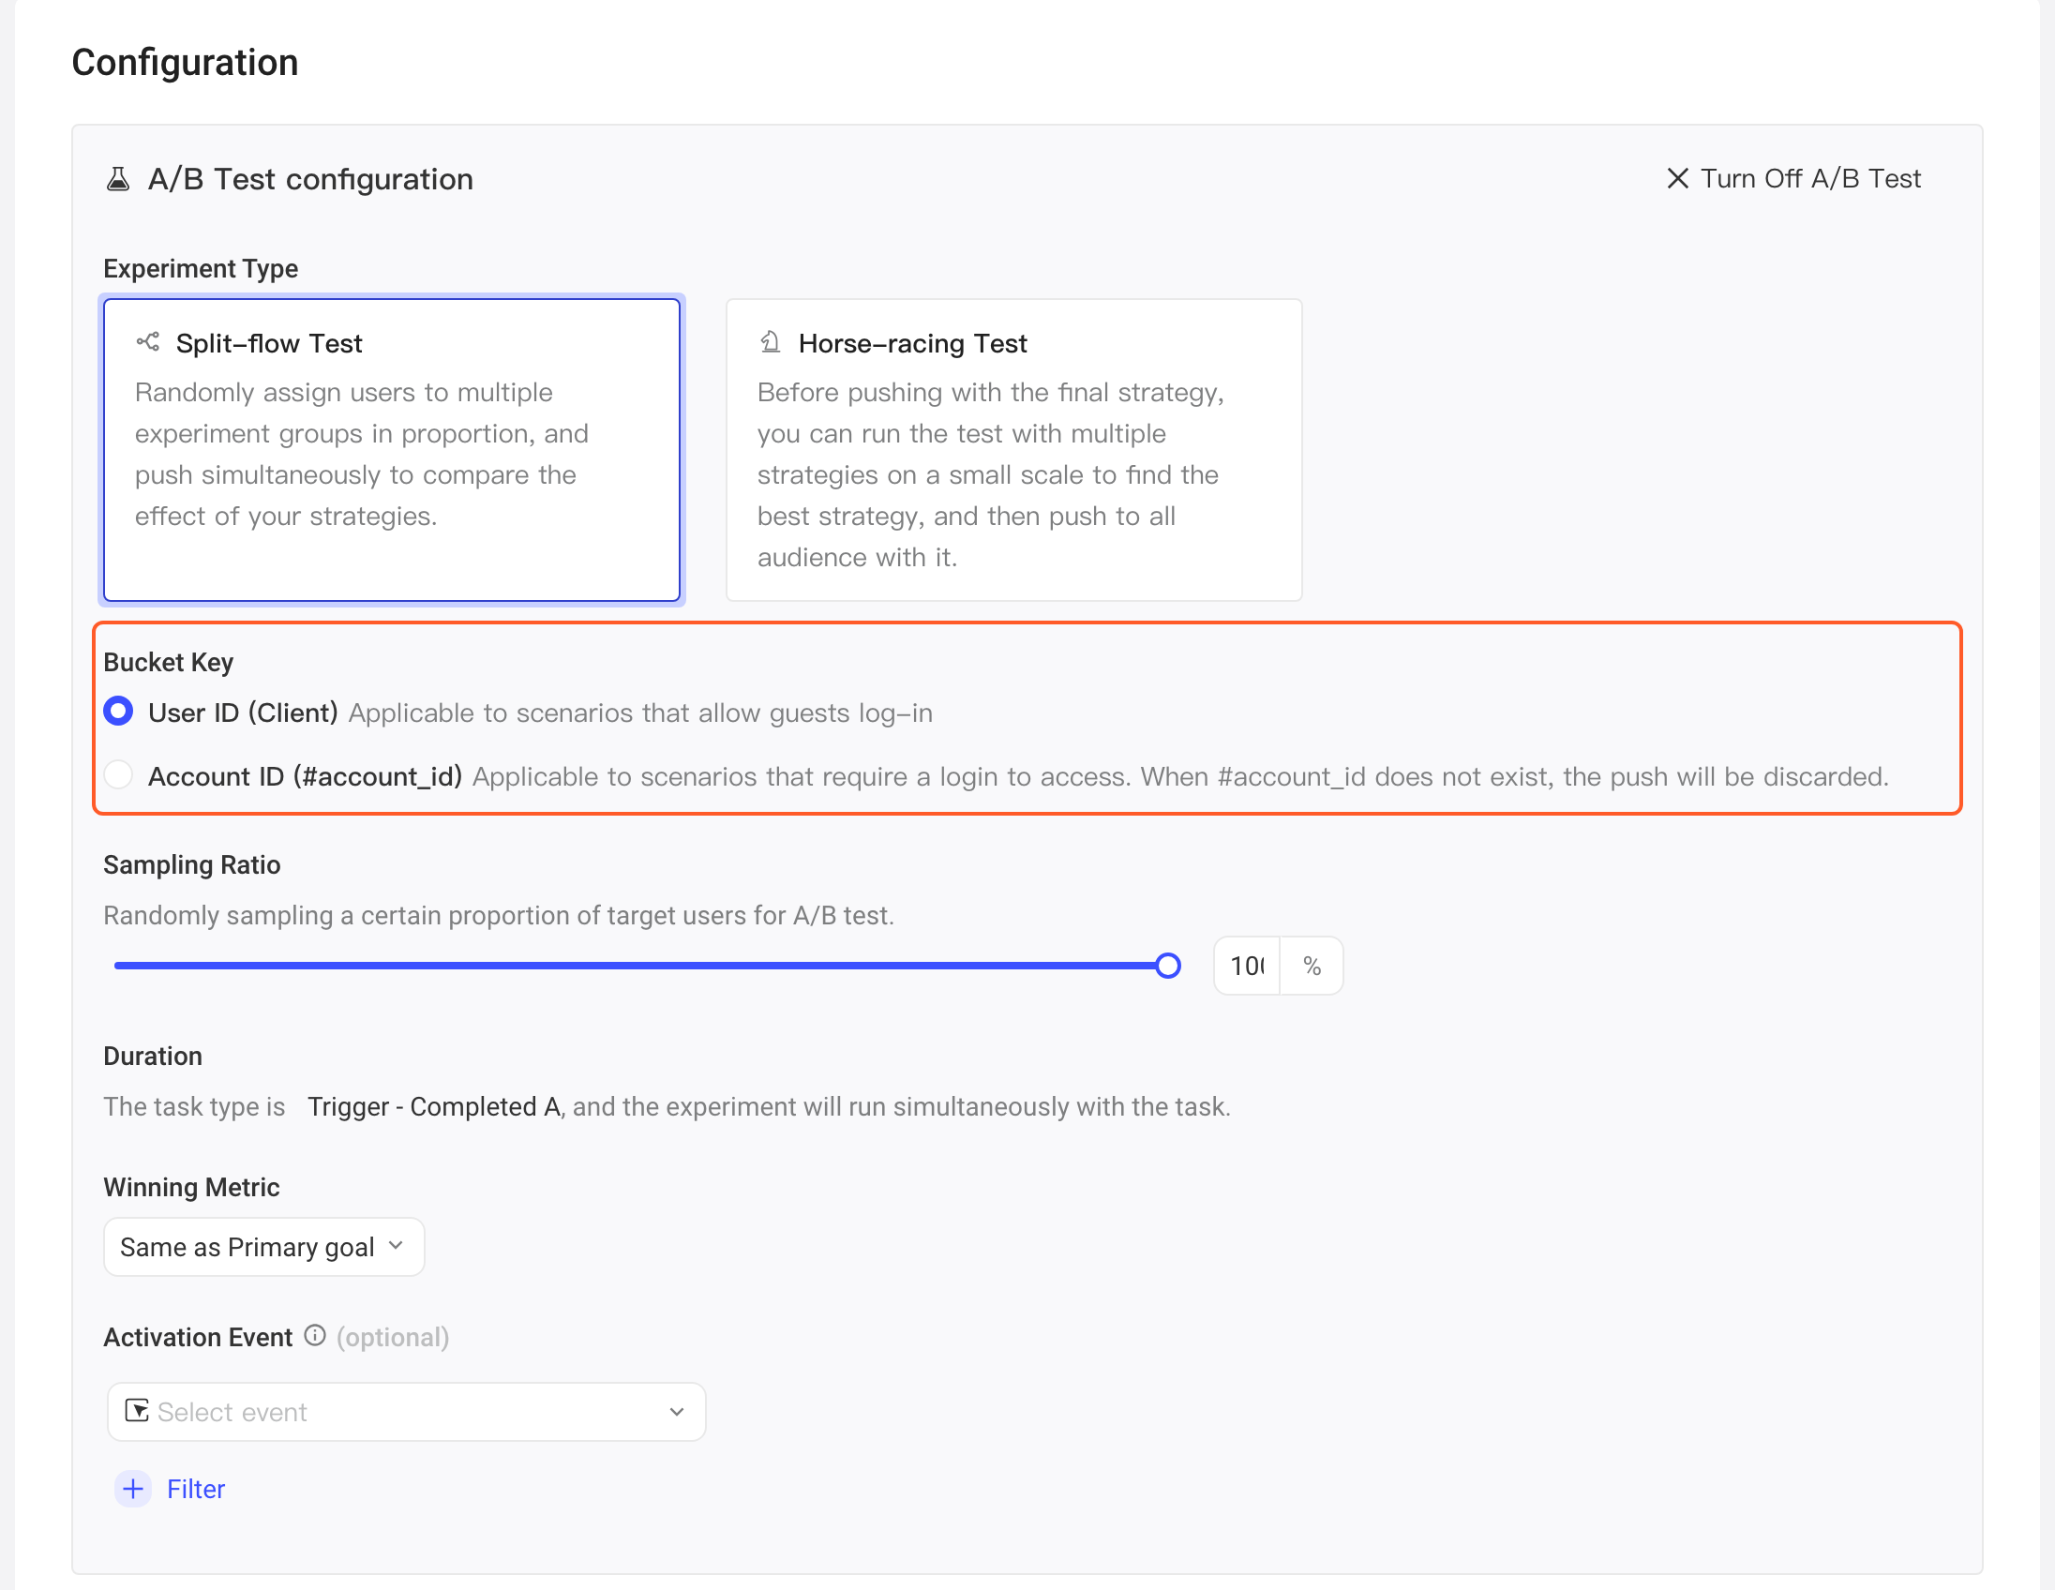Click the 'Bucket Key' label
2055x1590 pixels.
(169, 662)
